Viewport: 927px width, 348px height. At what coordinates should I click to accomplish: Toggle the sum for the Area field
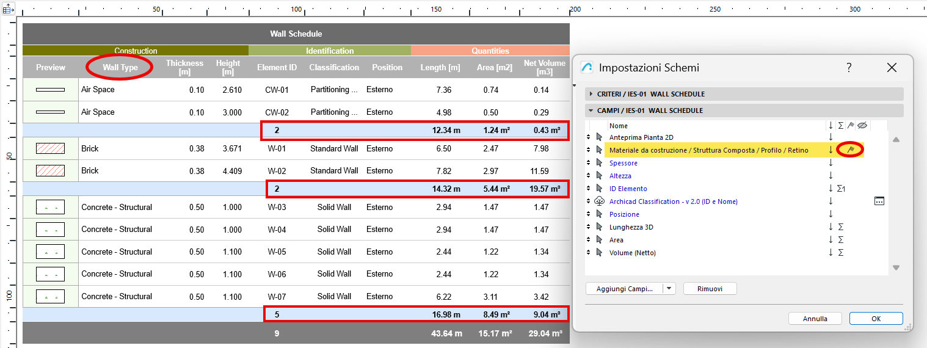pos(841,240)
